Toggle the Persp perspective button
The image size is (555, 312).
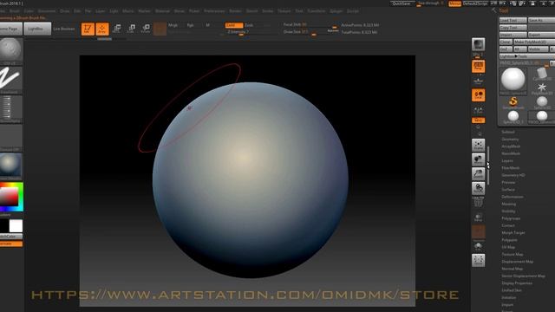click(x=478, y=66)
